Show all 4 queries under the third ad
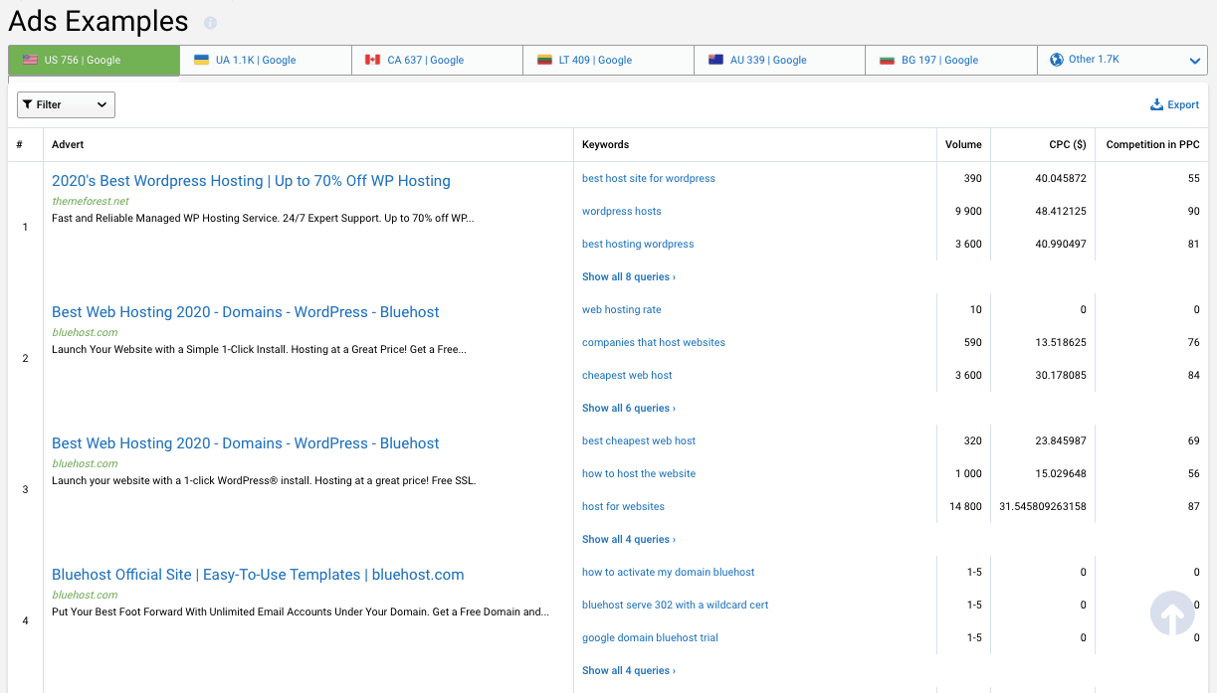The height and width of the screenshot is (693, 1217). click(x=628, y=539)
